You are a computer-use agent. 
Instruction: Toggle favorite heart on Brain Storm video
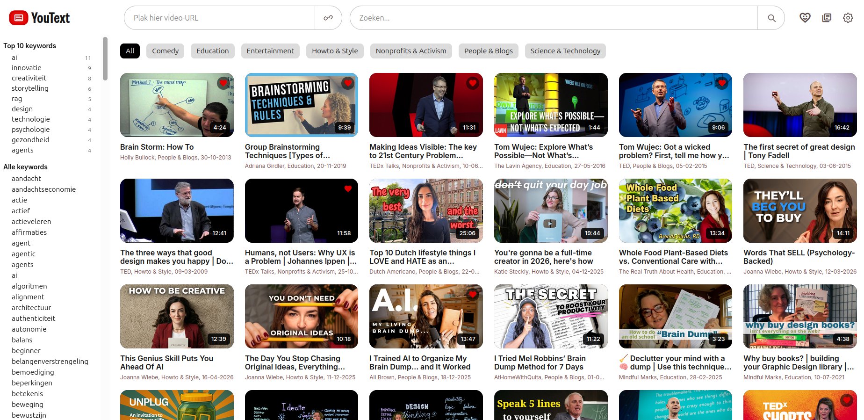(223, 83)
